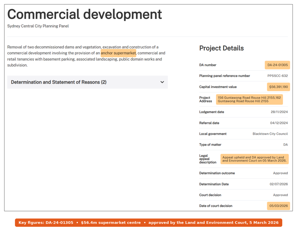Click highlighted anchor supermarket phrase
Screen dimensions: 297x231
(x=118, y=53)
